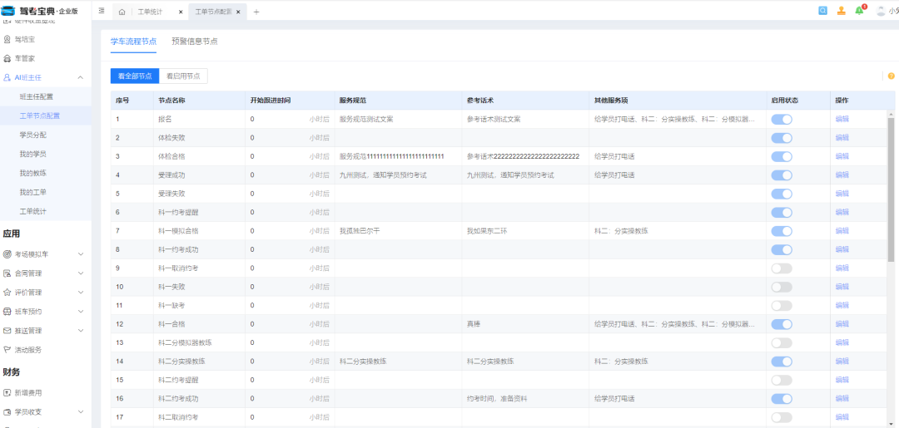Disable the 科一合格 switch

[x=782, y=324]
